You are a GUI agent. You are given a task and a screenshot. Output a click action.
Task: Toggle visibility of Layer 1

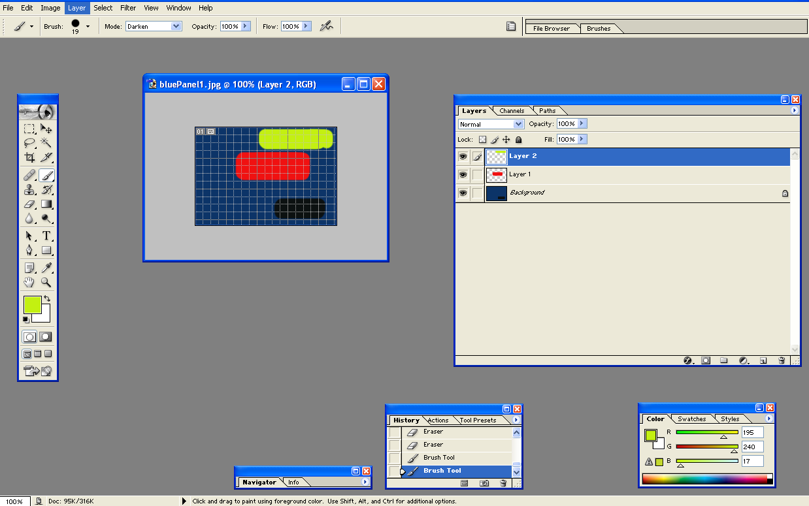463,174
